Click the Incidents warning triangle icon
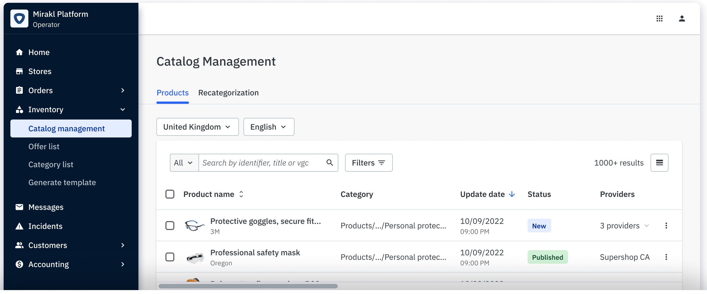Image resolution: width=707 pixels, height=294 pixels. coord(19,226)
